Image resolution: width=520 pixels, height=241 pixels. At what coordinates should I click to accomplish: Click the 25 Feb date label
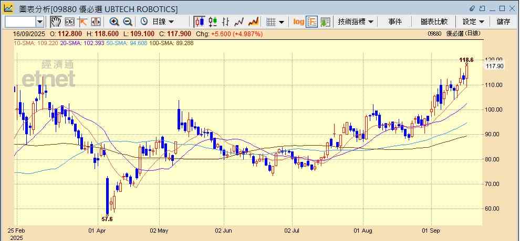pos(17,231)
